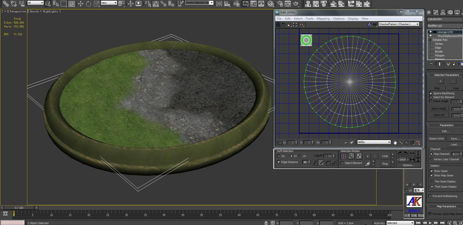Click the Falloff value field
This screenshot has width=463, height=225.
tap(327, 156)
